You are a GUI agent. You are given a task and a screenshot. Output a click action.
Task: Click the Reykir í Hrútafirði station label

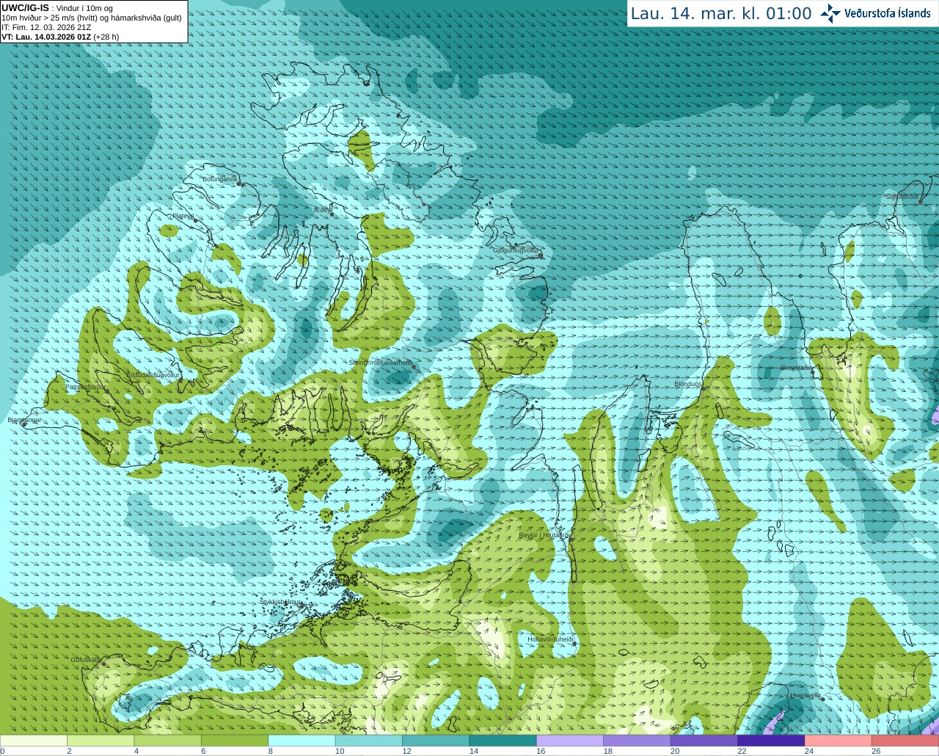pyautogui.click(x=544, y=536)
